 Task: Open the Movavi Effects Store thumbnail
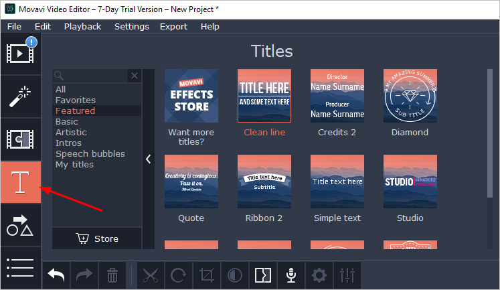191,96
